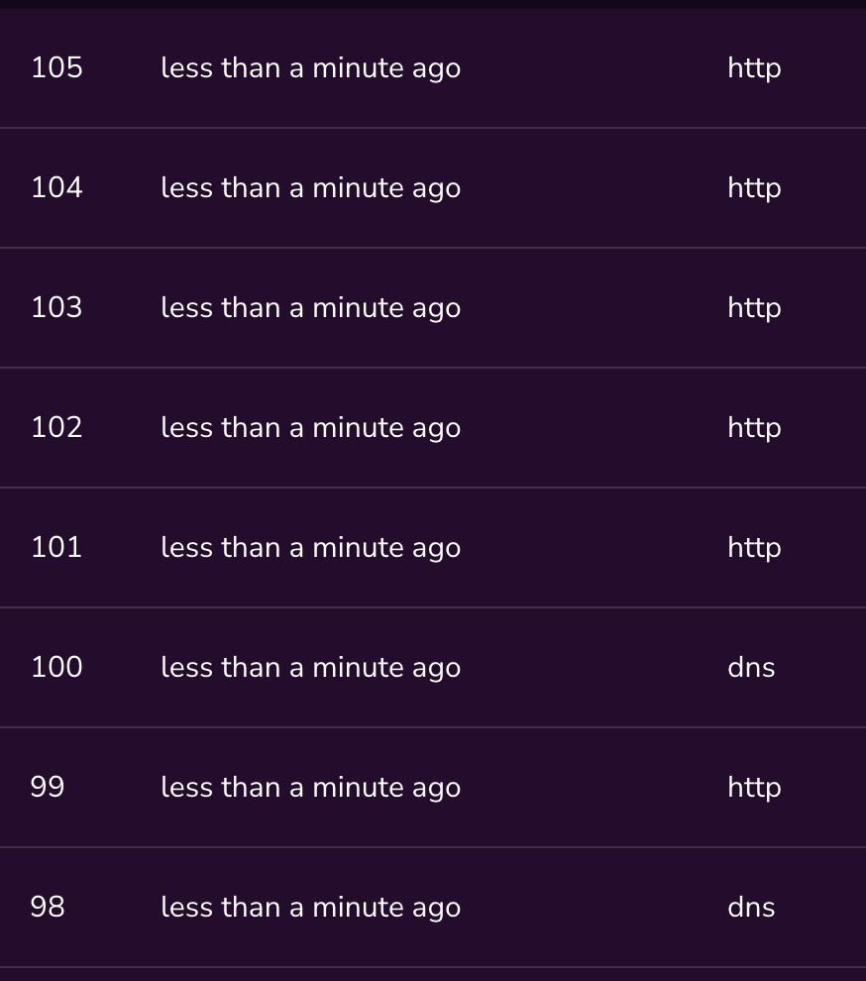The width and height of the screenshot is (866, 981).
Task: Click the http type in row 104
Action: click(x=754, y=188)
